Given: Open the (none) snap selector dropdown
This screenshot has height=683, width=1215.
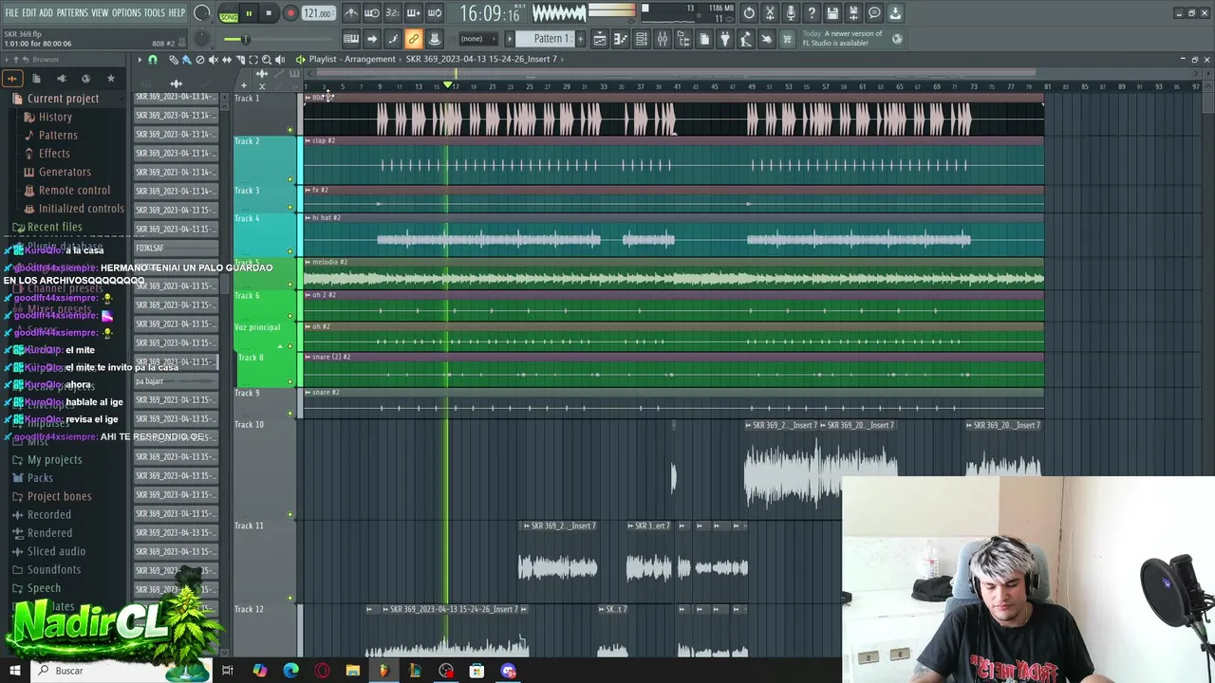Looking at the screenshot, I should (478, 39).
